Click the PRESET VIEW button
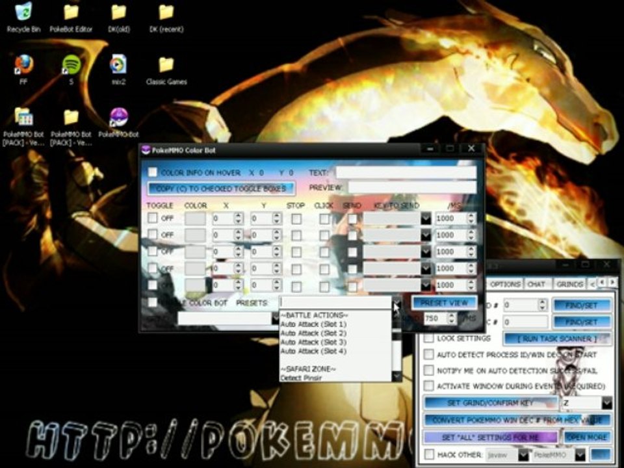This screenshot has width=624, height=468. click(x=444, y=303)
